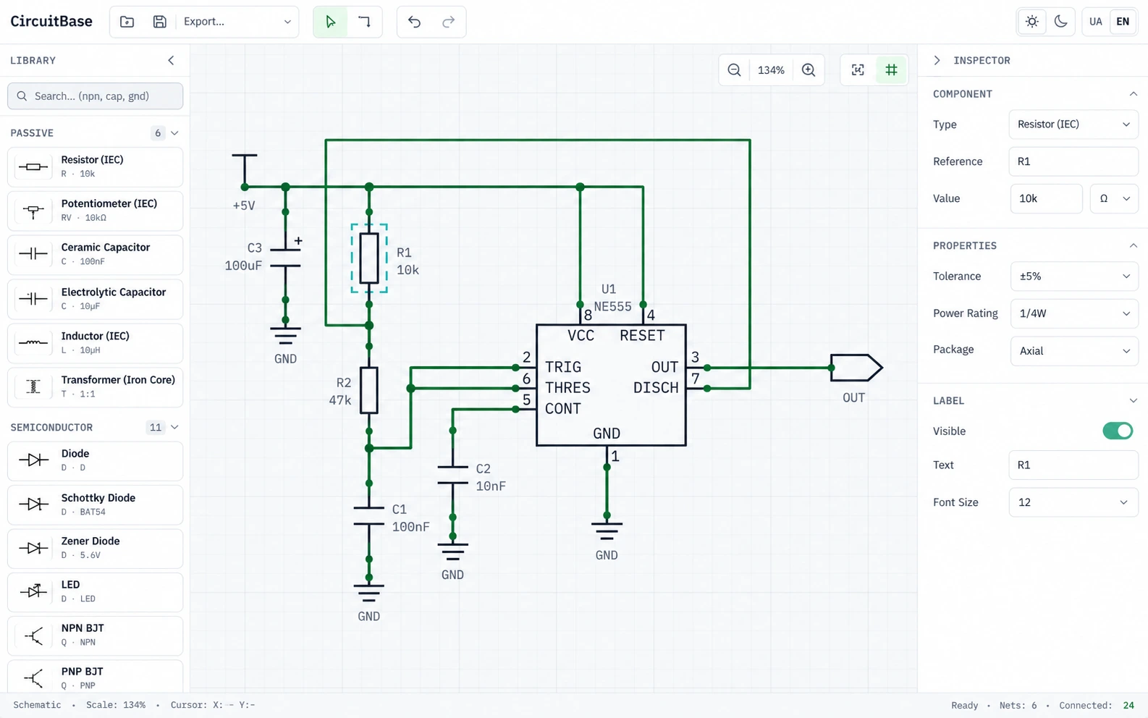This screenshot has height=718, width=1148.
Task: Open the Export dropdown
Action: [x=237, y=22]
